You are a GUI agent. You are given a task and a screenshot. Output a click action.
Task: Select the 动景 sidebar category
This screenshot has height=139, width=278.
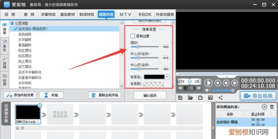4,79
